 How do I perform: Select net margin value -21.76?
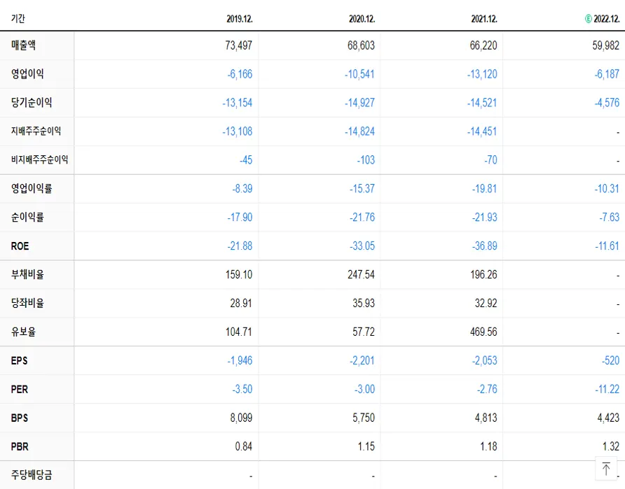362,218
